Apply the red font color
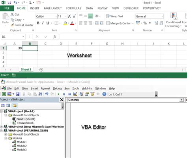Viewport: 187px width, 158px height. pyautogui.click(x=72, y=23)
